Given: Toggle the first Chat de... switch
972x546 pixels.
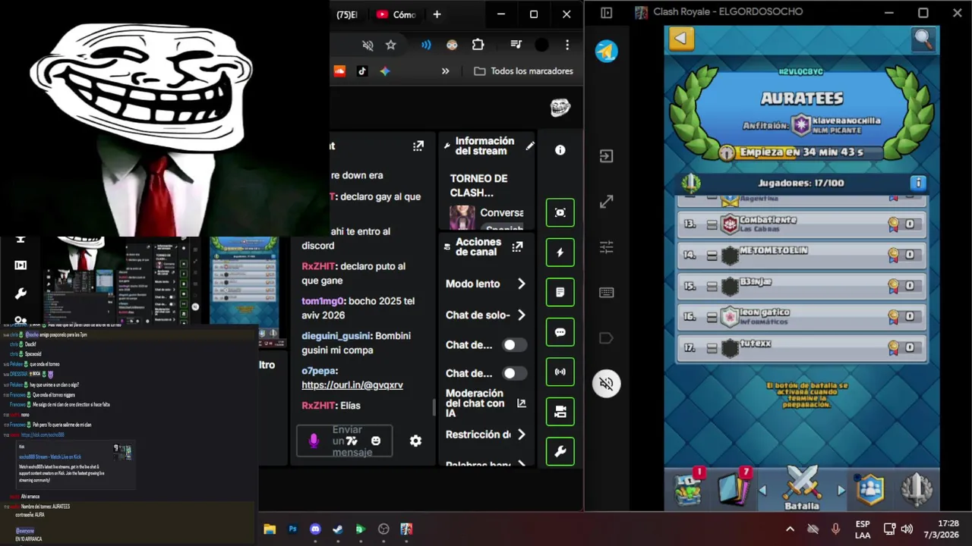Looking at the screenshot, I should point(514,345).
